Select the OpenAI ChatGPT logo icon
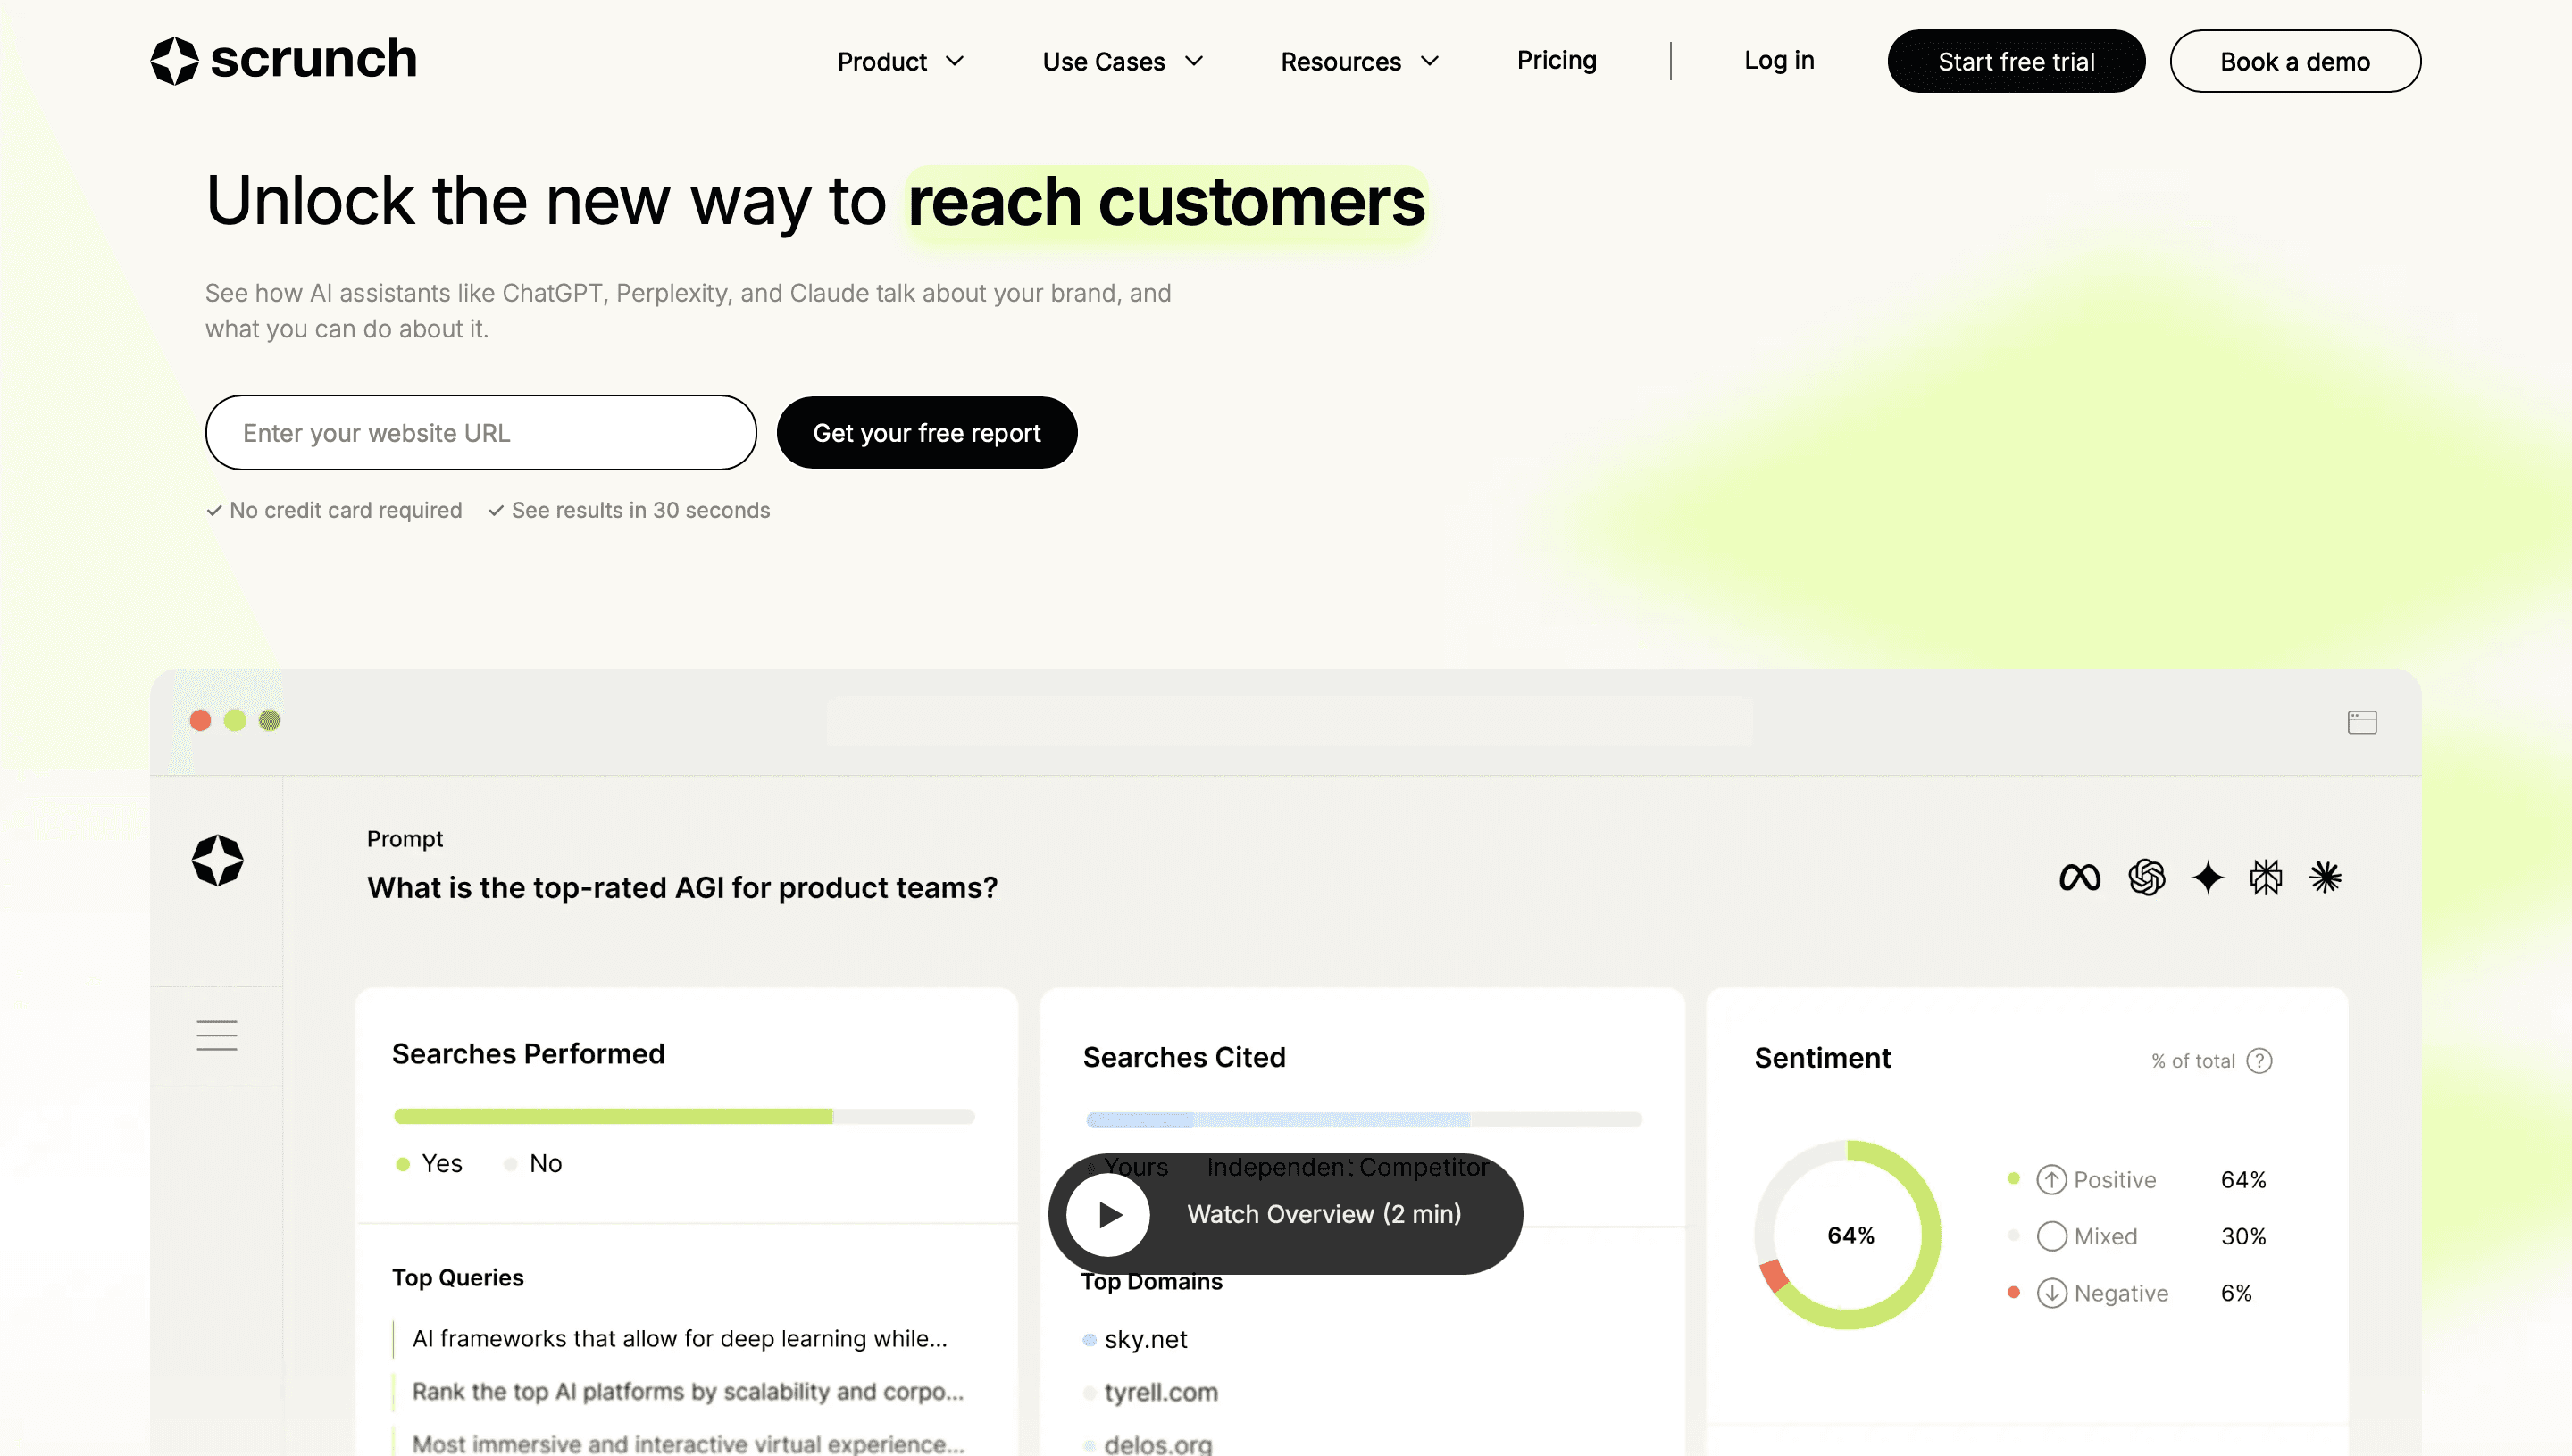Image resolution: width=2572 pixels, height=1456 pixels. [2147, 877]
